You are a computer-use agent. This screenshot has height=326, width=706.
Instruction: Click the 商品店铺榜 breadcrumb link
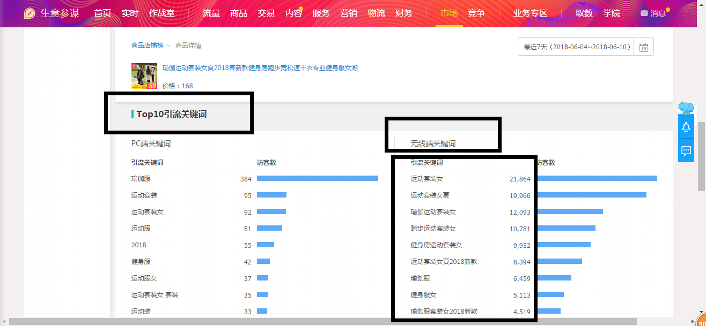click(147, 46)
